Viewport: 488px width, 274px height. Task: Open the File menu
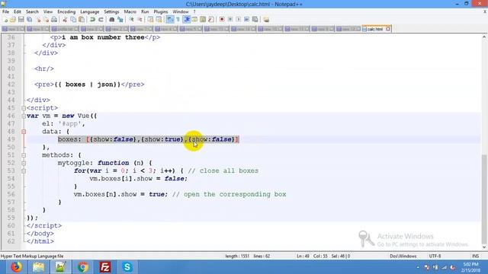[x=5, y=12]
